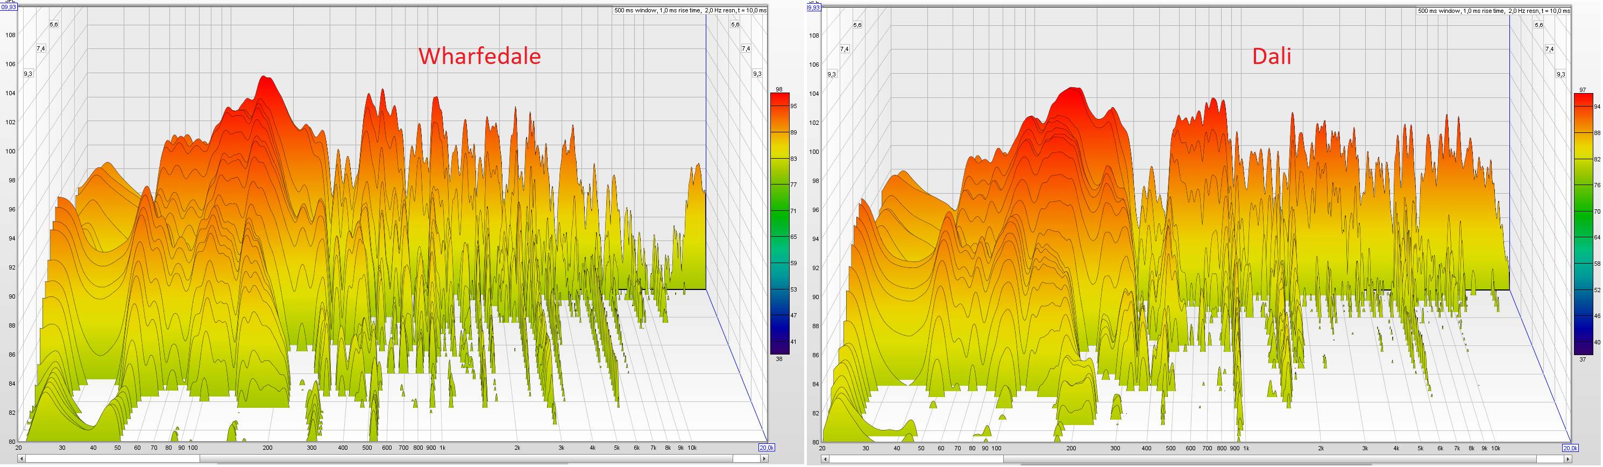The image size is (1603, 467).
Task: Click left-side 7,4 time label on Wharfedale plot
Action: (x=41, y=48)
